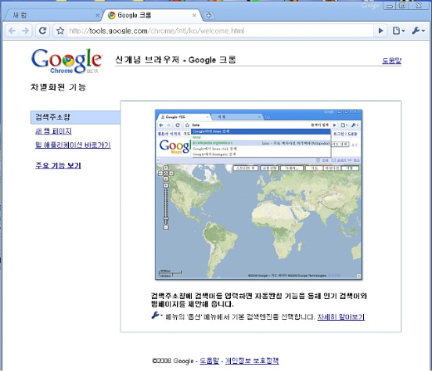The width and height of the screenshot is (432, 371).
Task: Click the ©2008 Google footer text
Action: 173,361
